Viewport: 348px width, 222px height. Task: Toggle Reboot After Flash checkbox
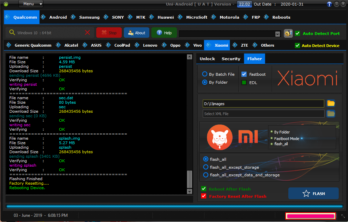tap(203, 189)
